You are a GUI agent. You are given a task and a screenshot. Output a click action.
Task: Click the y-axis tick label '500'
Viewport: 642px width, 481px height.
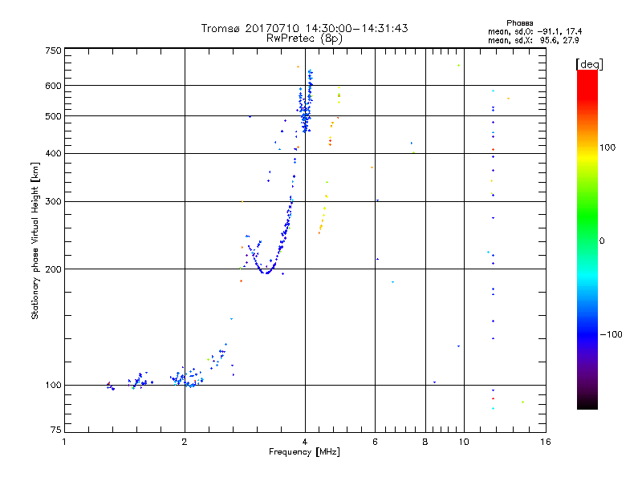coord(53,116)
